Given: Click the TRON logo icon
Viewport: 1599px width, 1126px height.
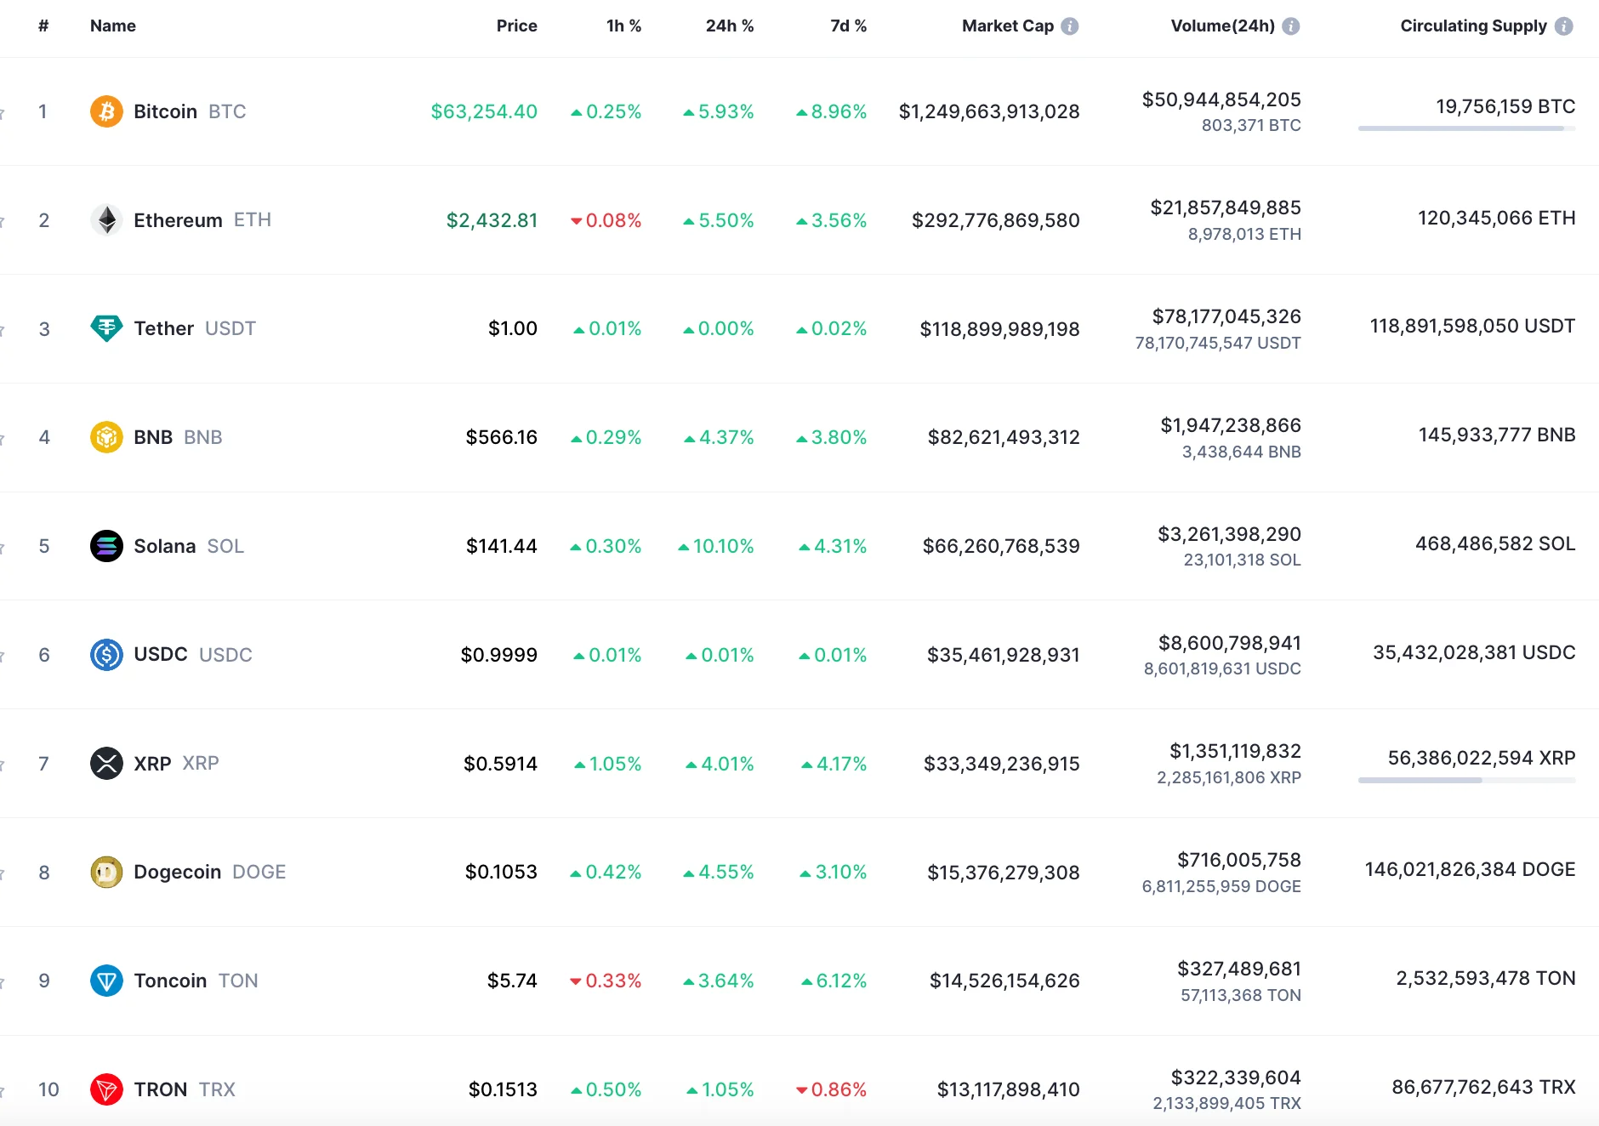Looking at the screenshot, I should point(106,1089).
